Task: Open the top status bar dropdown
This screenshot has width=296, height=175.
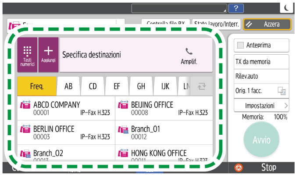Action: click(x=180, y=8)
